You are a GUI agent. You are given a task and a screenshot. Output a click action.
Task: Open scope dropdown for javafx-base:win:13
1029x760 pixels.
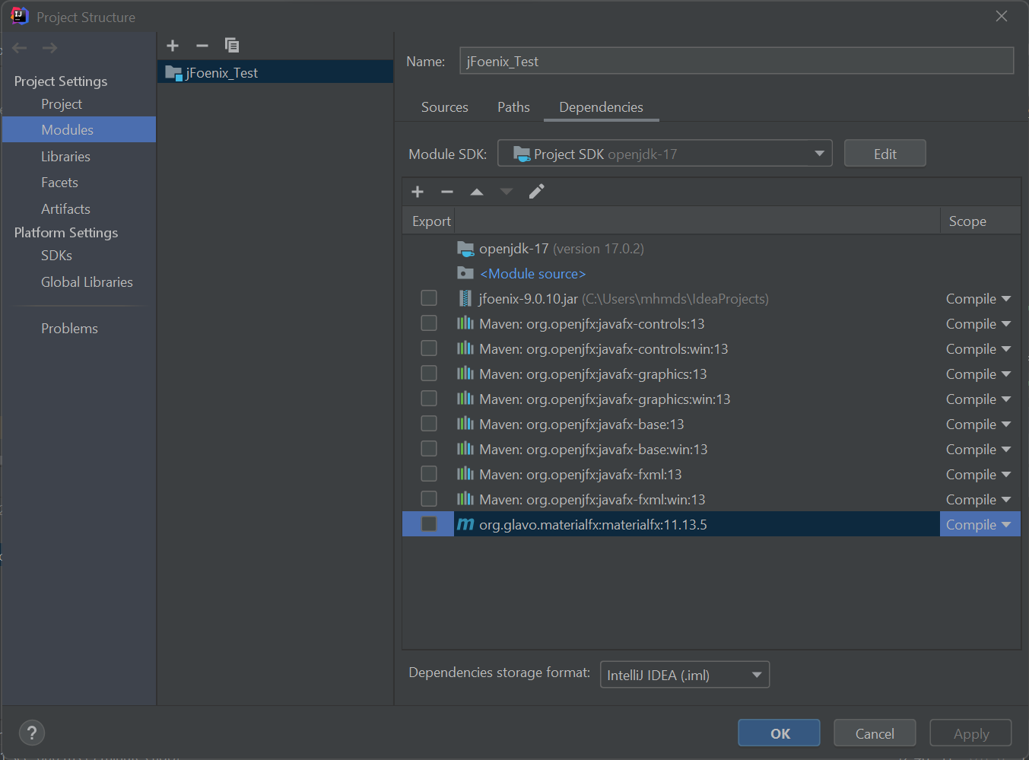[x=978, y=450]
